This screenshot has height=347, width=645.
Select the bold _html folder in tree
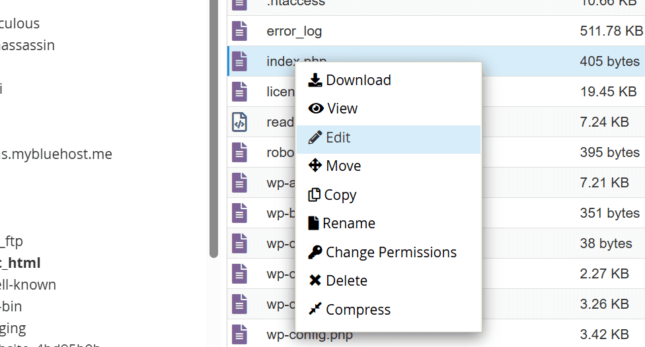20,263
